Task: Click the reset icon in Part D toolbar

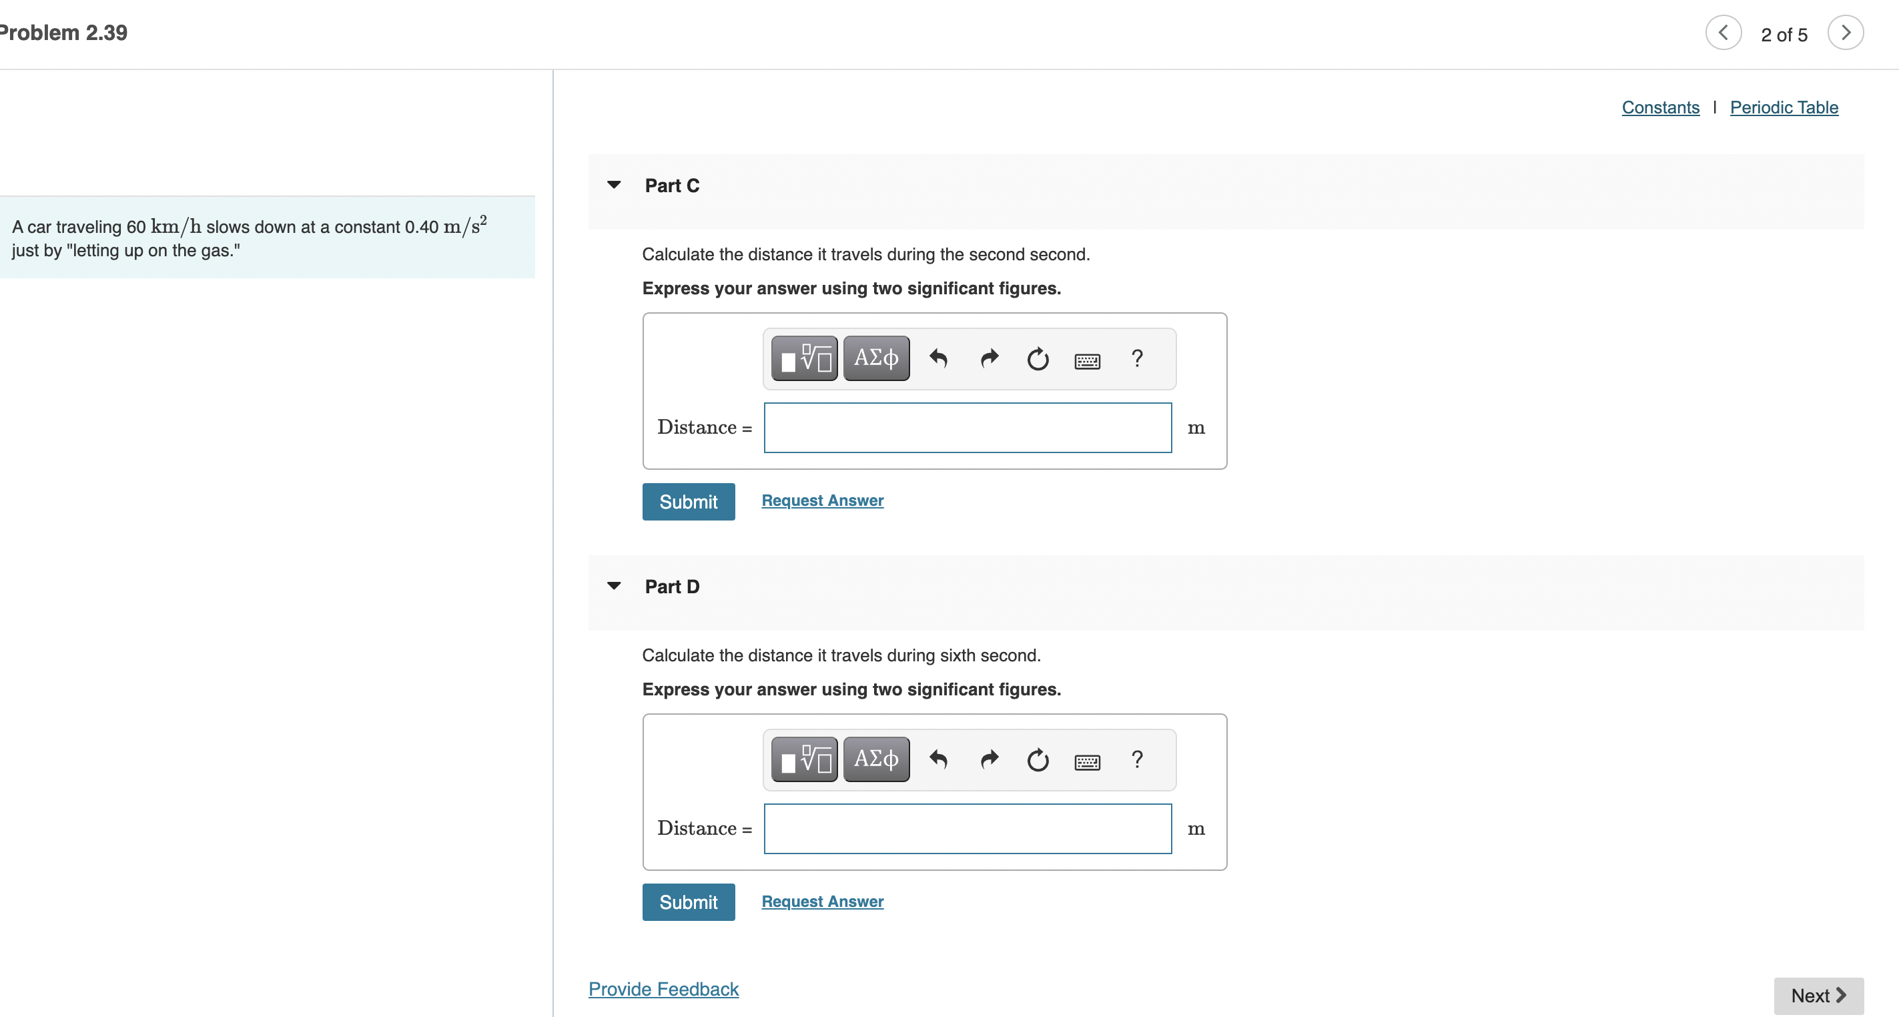Action: coord(1037,759)
